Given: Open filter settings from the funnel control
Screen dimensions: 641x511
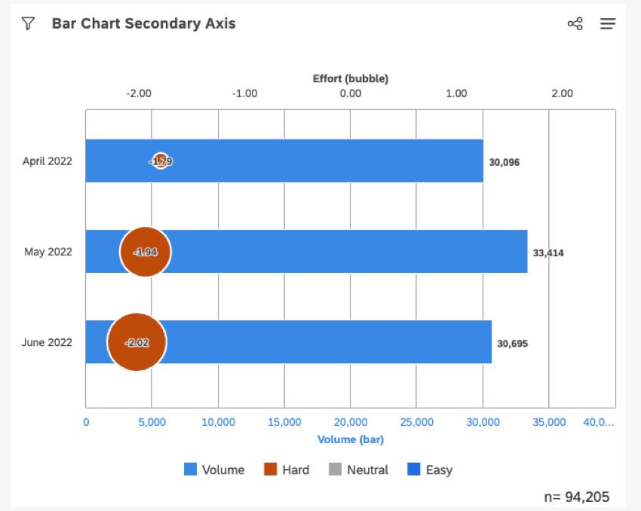Looking at the screenshot, I should [28, 23].
